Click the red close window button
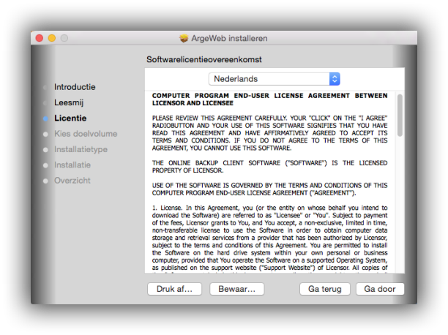This screenshot has height=335, width=448. click(x=40, y=38)
